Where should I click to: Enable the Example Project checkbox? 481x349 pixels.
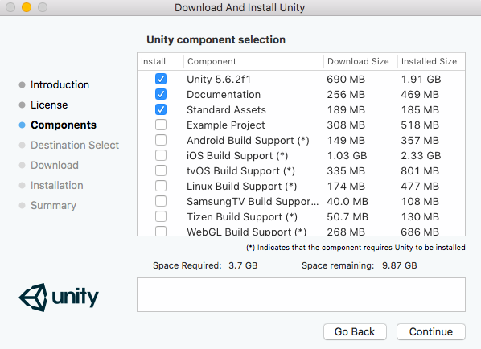point(161,125)
